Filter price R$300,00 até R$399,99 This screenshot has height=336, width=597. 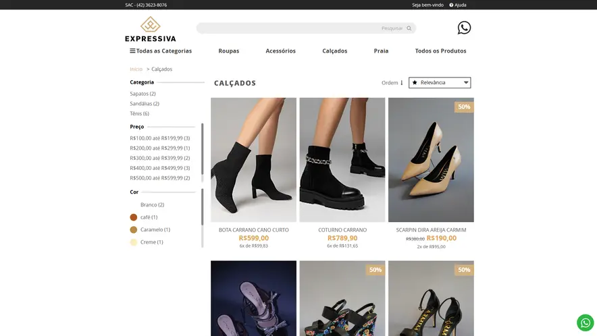coord(160,158)
